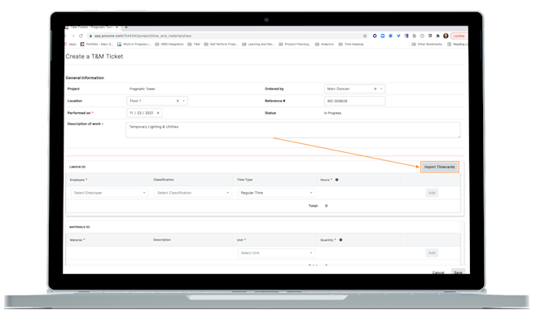536x314 pixels.
Task: Open a new browser tab
Action: point(126,28)
